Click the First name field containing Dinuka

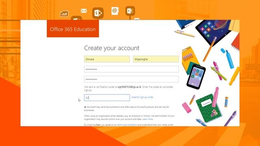(107, 59)
